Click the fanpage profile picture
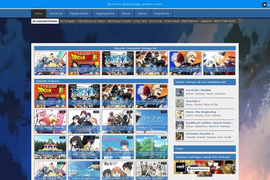Viewport: 270px width, 180px height. point(180,167)
